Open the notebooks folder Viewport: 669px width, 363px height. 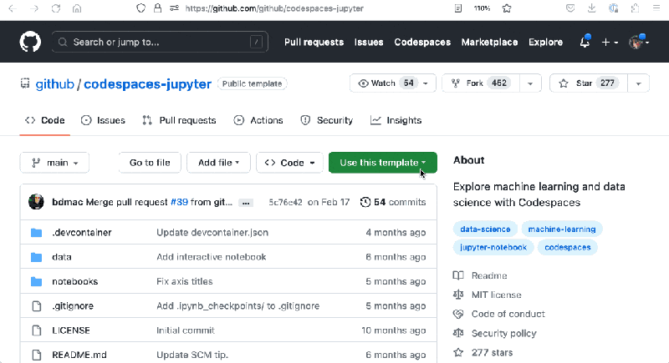pyautogui.click(x=75, y=281)
